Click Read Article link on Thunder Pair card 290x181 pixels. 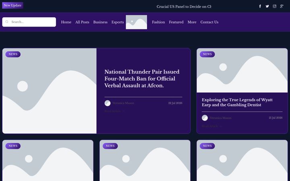pyautogui.click(x=115, y=111)
